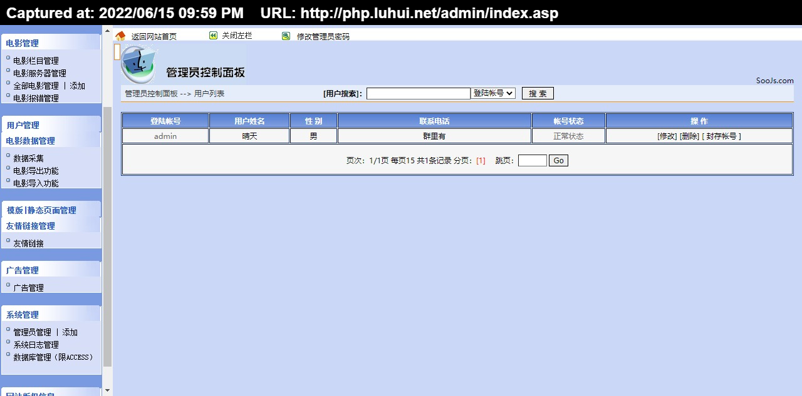The width and height of the screenshot is (802, 396).
Task: Open the 登陆帐号 search-type dropdown
Action: 492,93
